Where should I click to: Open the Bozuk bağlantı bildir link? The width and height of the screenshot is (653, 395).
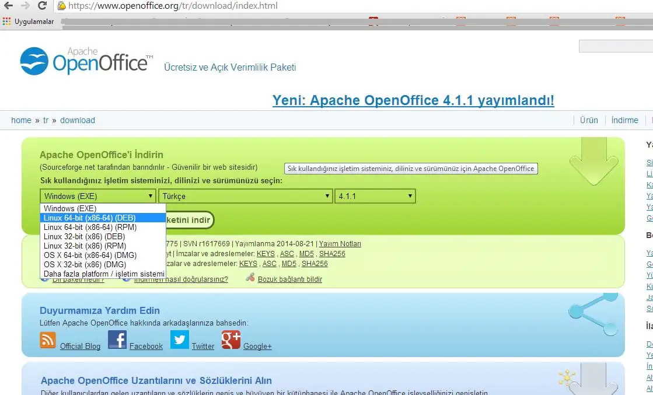tap(289, 279)
